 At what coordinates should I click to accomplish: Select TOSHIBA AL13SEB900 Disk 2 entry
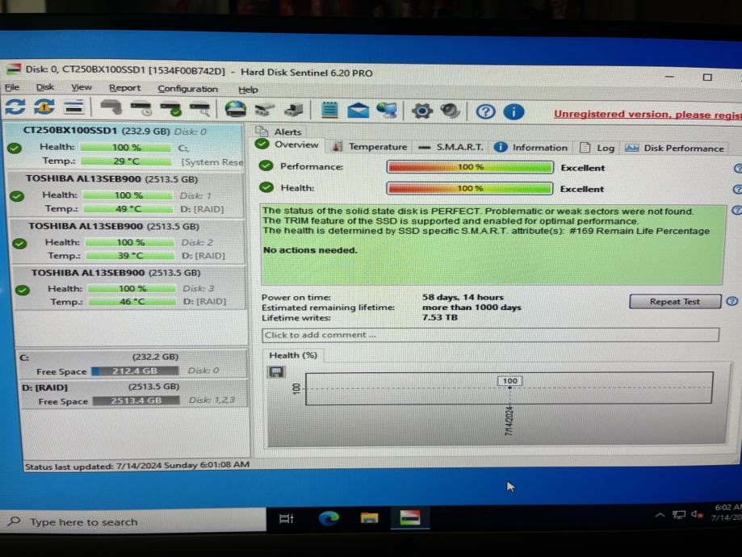(x=128, y=241)
